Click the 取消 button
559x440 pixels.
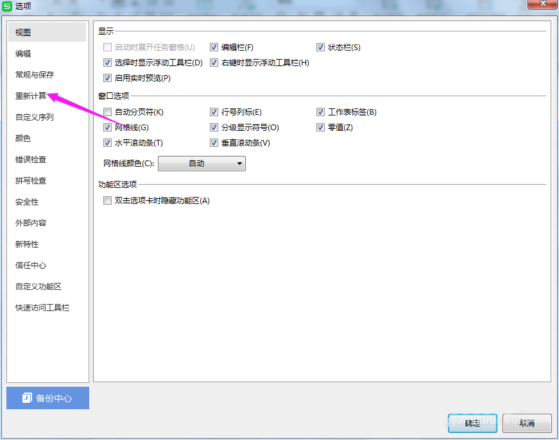[x=527, y=423]
